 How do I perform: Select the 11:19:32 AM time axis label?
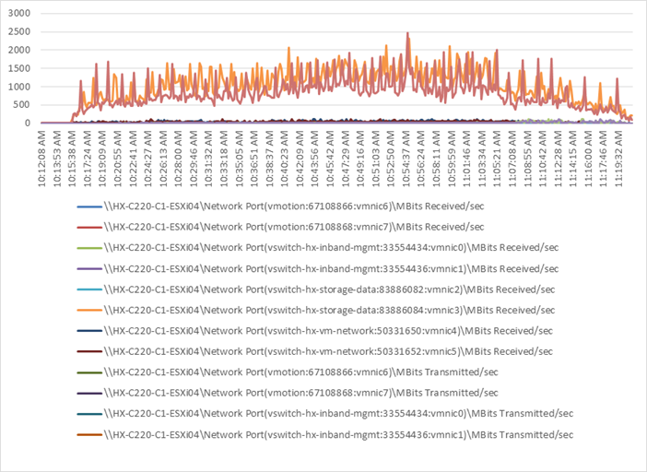(618, 159)
